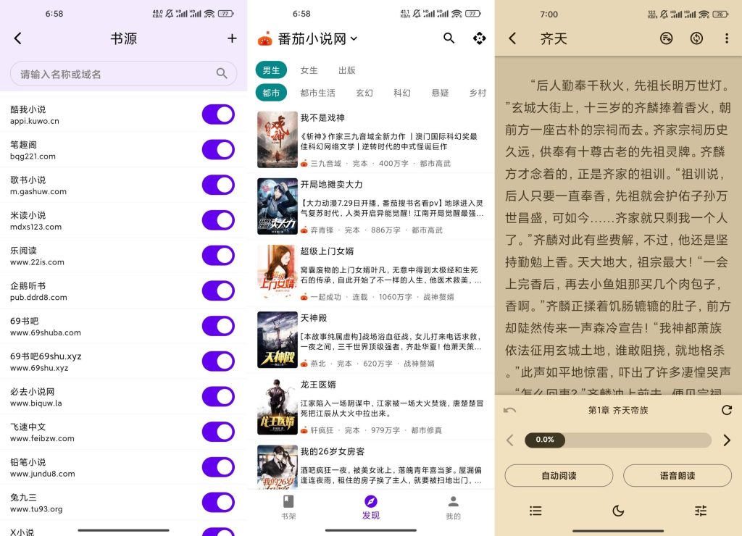Tap the 发现 compass icon
The image size is (742, 536).
[370, 501]
